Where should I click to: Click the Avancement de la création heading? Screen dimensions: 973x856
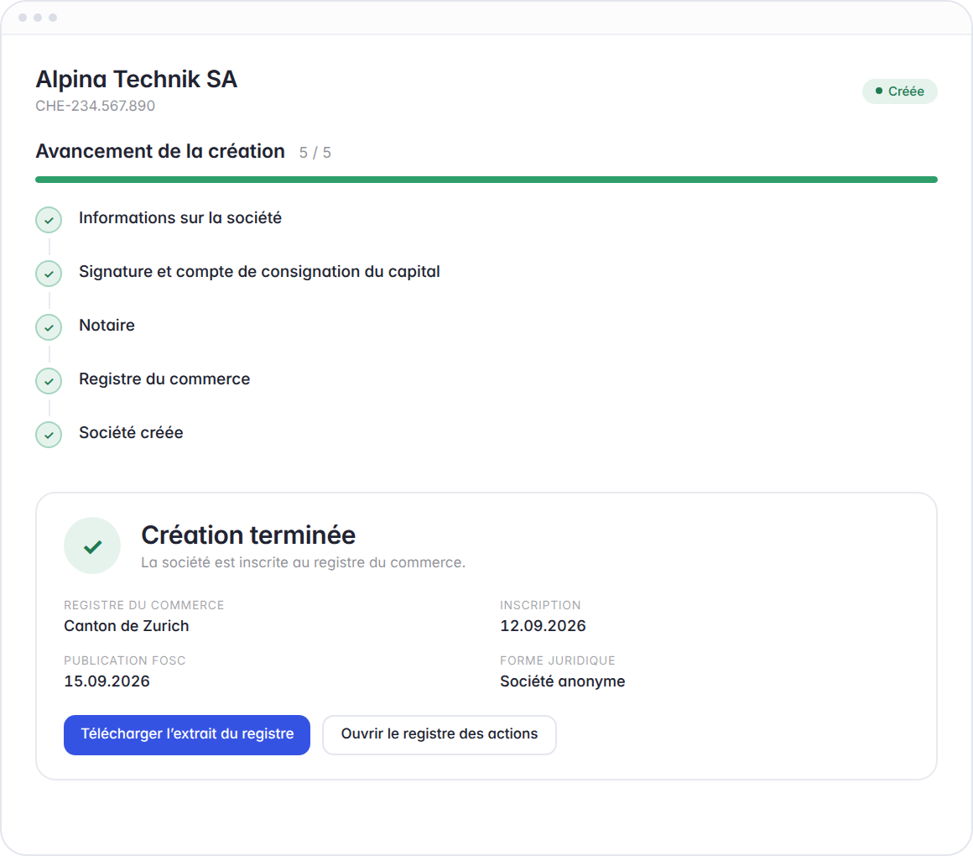160,151
